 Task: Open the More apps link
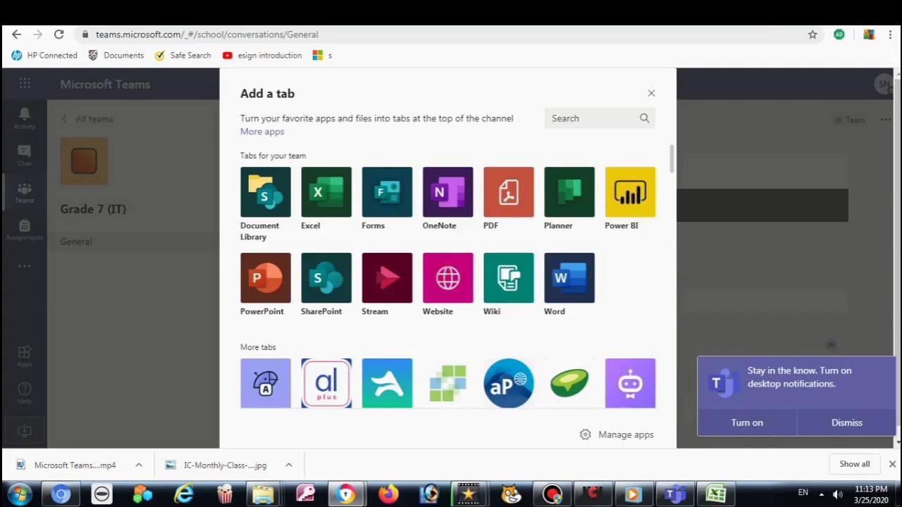click(262, 132)
